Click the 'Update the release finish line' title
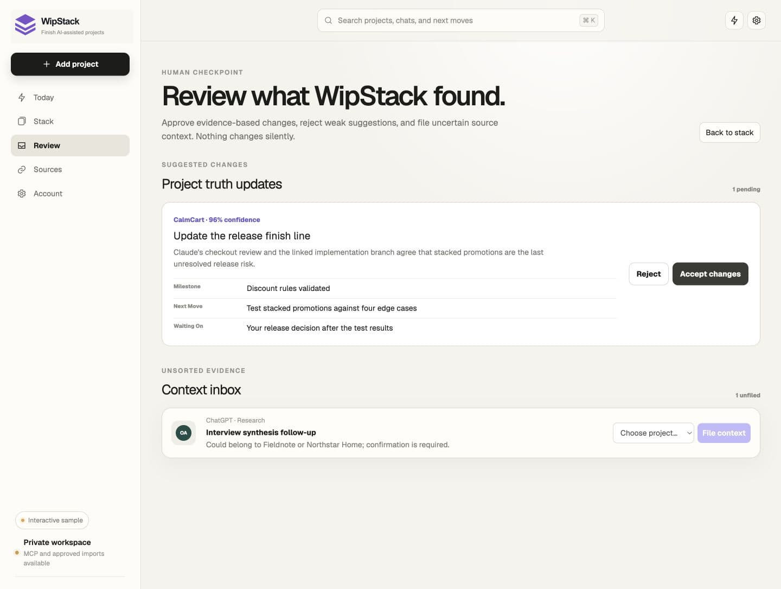The image size is (781, 589). 242,236
